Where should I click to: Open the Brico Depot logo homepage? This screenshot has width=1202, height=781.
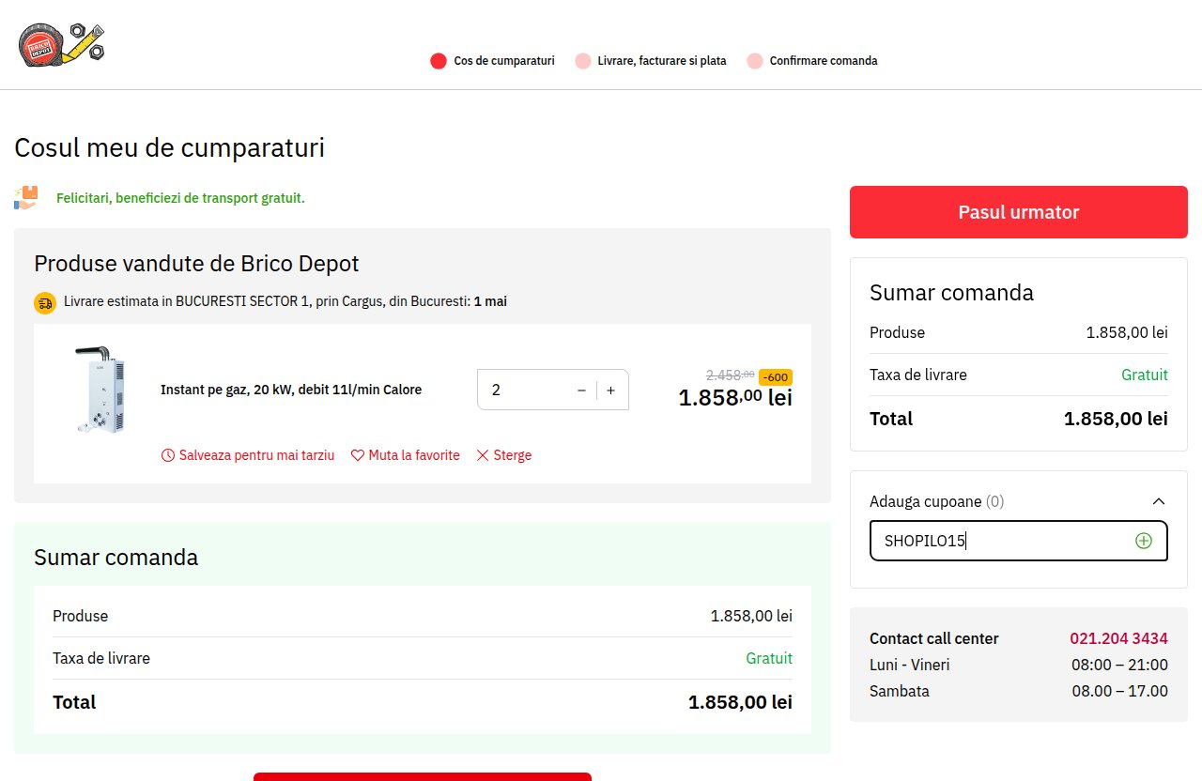61,45
